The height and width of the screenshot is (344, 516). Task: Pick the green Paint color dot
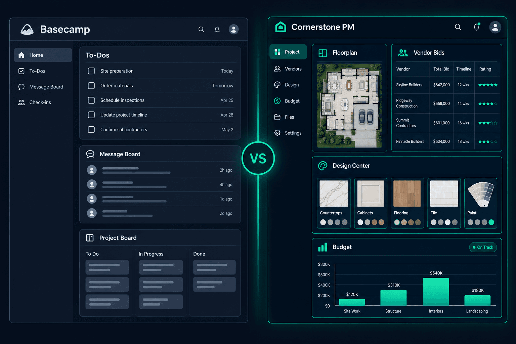(491, 222)
